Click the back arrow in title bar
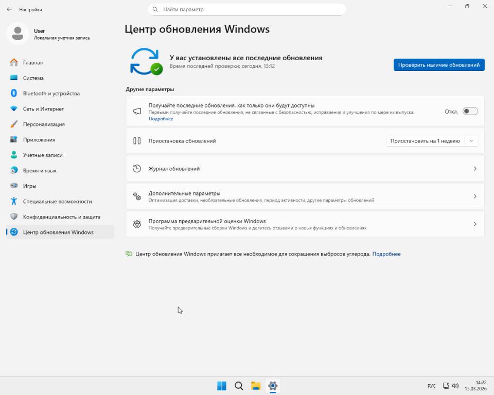The image size is (494, 395). click(x=9, y=9)
